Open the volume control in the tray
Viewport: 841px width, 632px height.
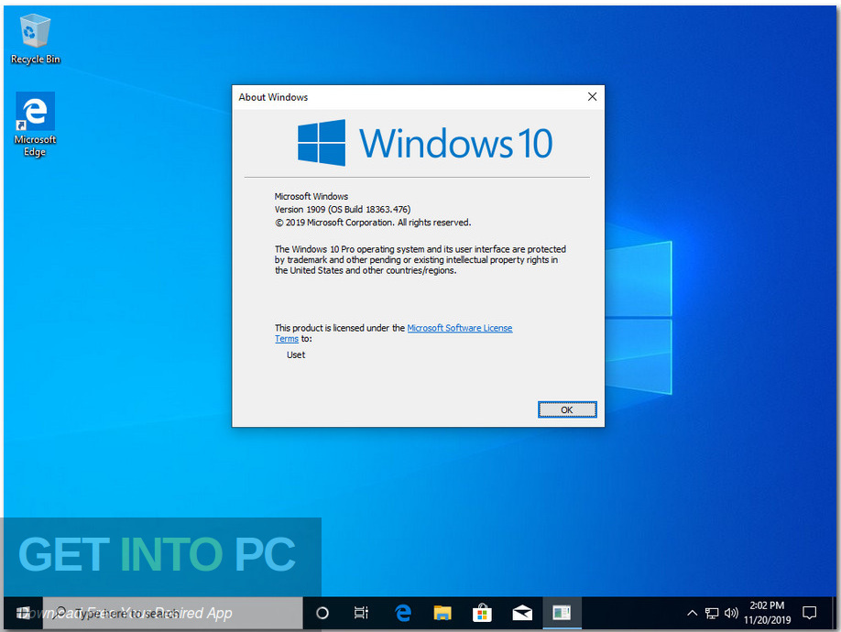731,613
